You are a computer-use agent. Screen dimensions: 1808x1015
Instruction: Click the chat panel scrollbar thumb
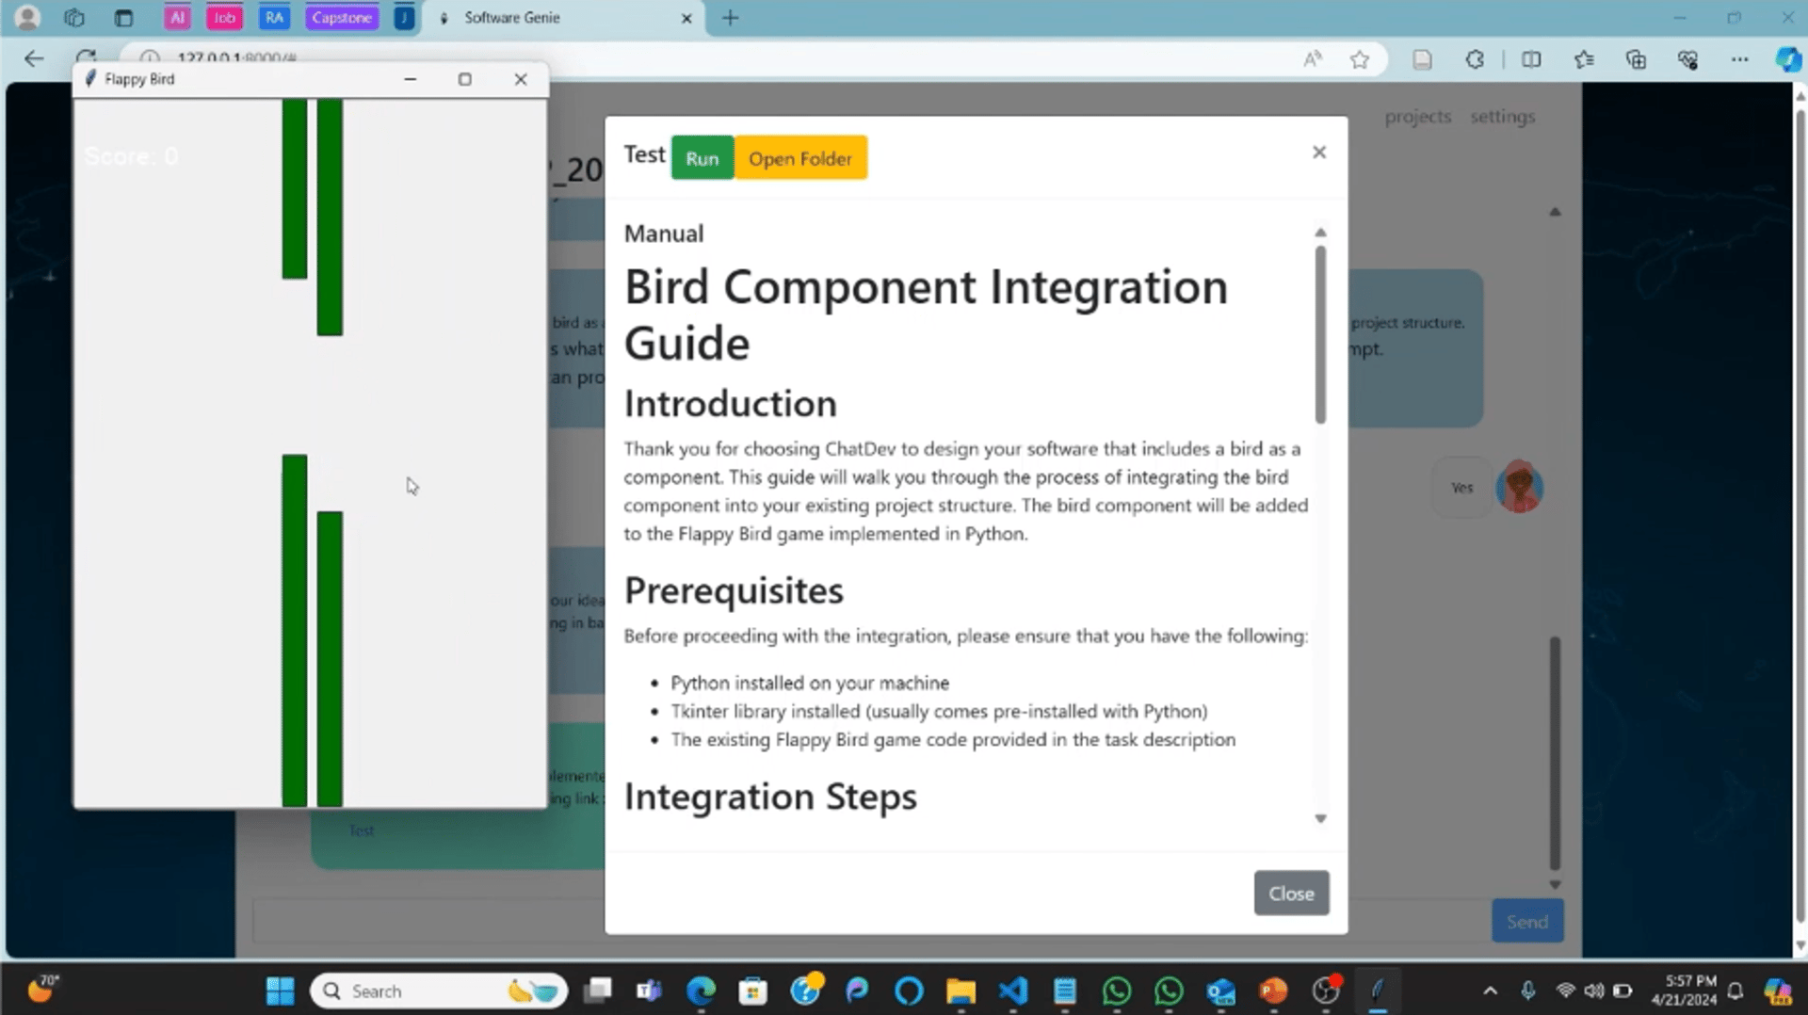click(x=1555, y=753)
